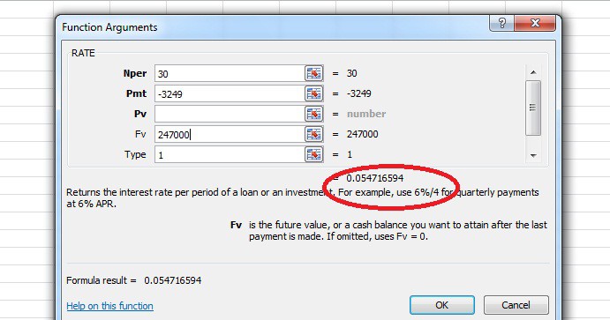
Task: Click into the Type input field
Action: pyautogui.click(x=230, y=154)
